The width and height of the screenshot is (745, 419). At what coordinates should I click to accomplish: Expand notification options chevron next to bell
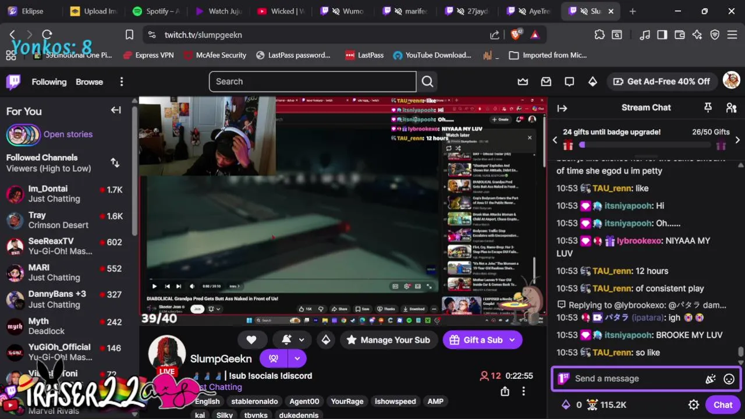pyautogui.click(x=301, y=340)
